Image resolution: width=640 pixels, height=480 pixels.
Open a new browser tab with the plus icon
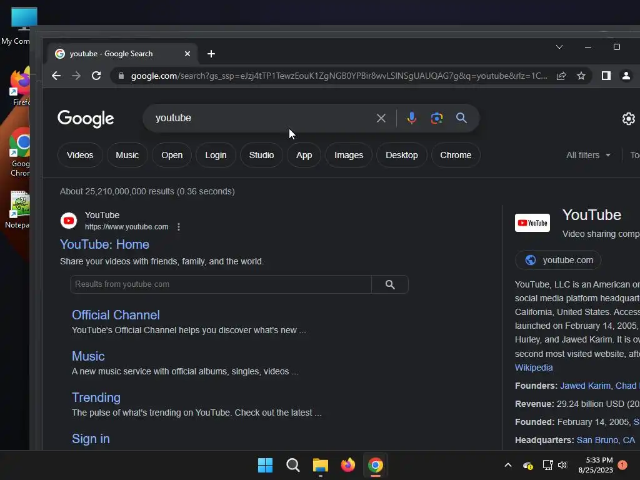click(211, 54)
